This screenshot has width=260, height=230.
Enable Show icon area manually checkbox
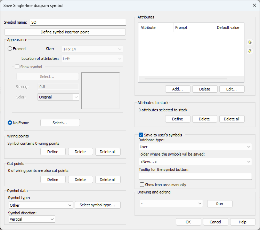tap(142, 185)
